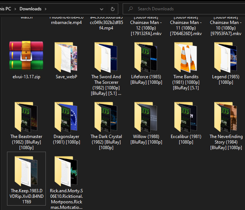Screen dimensions: 245x210
Task: Click the Willow (1988) [BluRay] name label
Action: click(x=146, y=140)
